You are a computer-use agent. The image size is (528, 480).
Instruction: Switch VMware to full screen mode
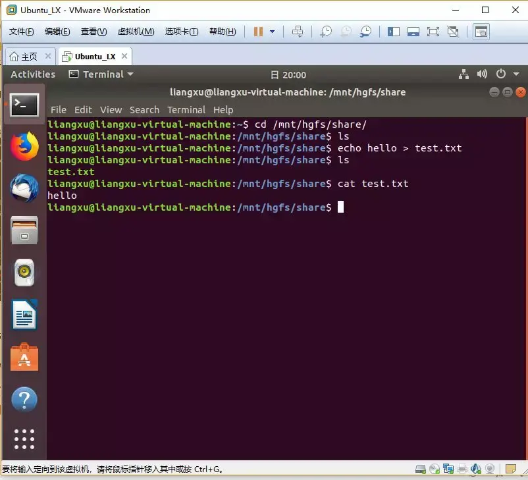pyautogui.click(x=433, y=32)
